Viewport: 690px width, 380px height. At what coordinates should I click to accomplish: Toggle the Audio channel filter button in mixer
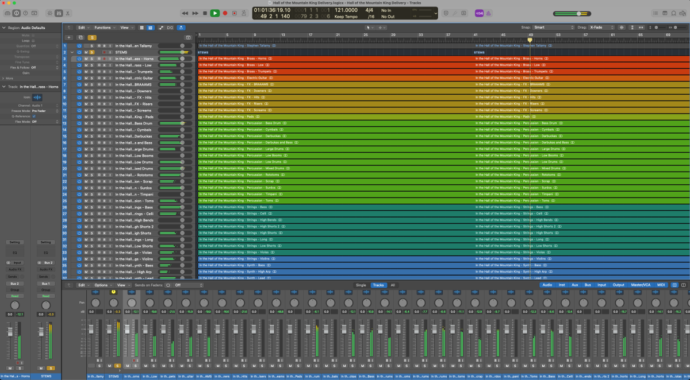[547, 285]
